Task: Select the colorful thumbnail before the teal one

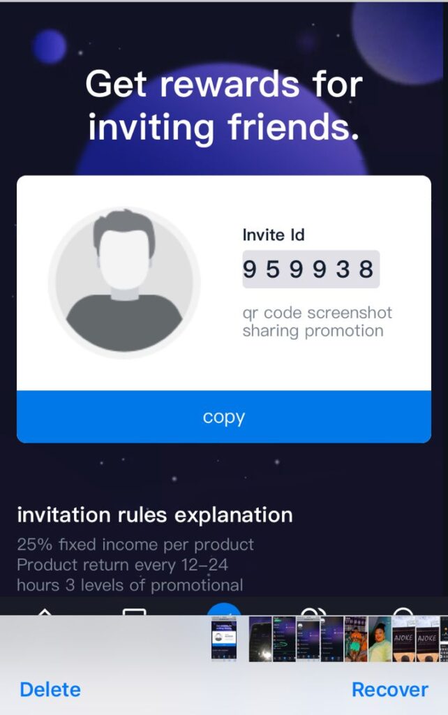Action: 356,639
